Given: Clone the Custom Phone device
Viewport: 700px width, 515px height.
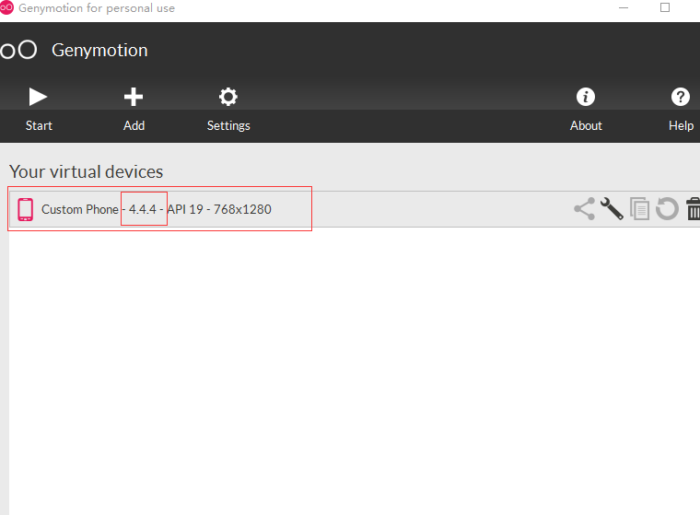Looking at the screenshot, I should (639, 209).
